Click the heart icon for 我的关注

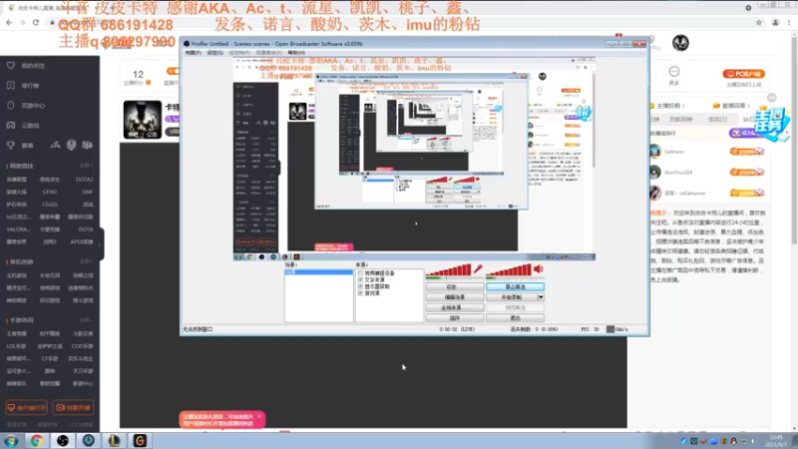(11, 66)
